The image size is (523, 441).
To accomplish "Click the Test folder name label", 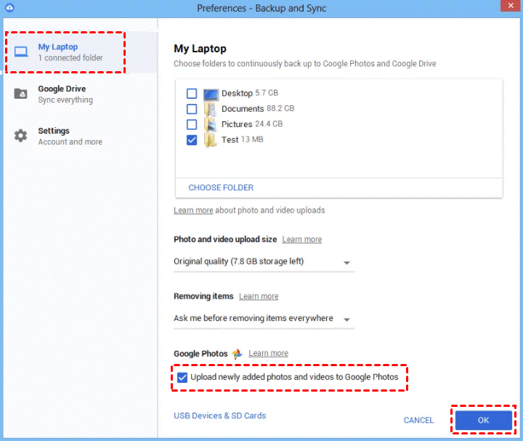I will coord(230,139).
